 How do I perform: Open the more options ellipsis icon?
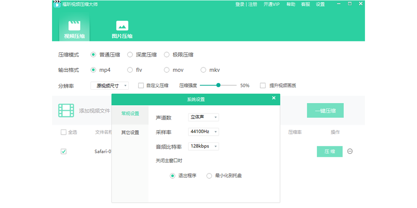pyautogui.click(x=350, y=151)
